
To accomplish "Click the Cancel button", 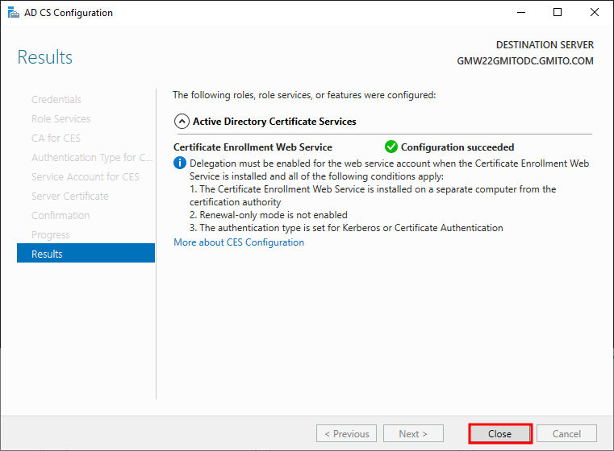I will point(566,434).
